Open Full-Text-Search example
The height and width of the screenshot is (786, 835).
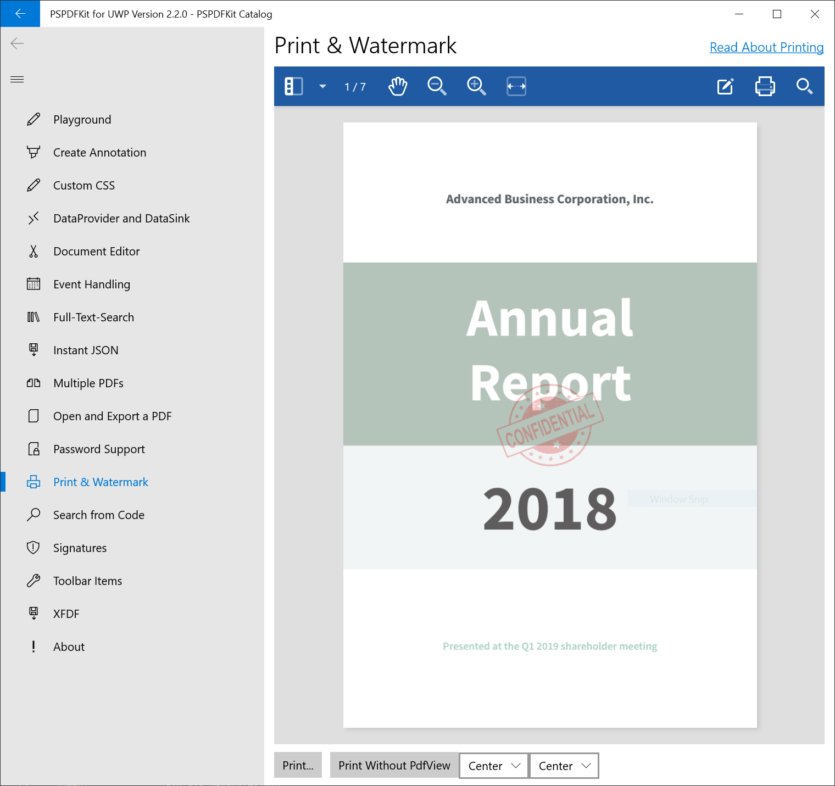coord(93,317)
